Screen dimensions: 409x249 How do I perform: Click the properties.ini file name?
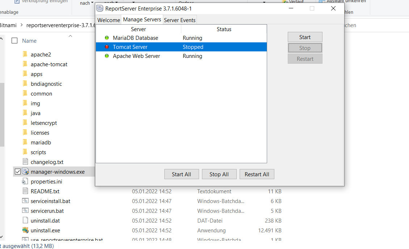pos(46,181)
